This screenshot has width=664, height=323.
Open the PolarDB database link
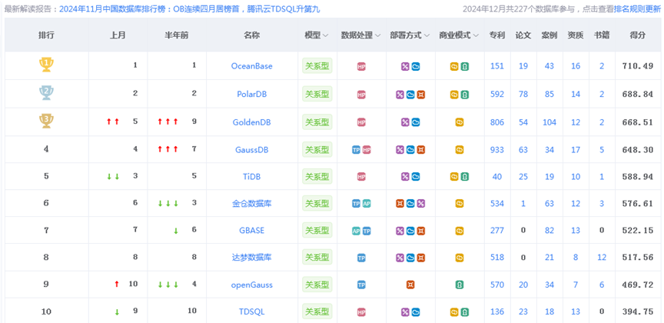[x=252, y=94]
